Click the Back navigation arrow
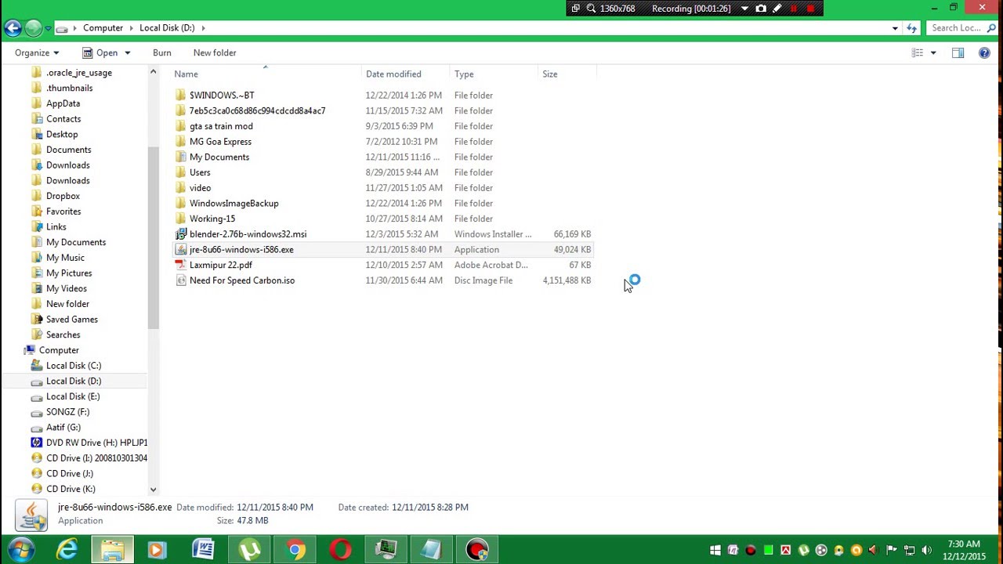The image size is (1003, 564). [12, 28]
